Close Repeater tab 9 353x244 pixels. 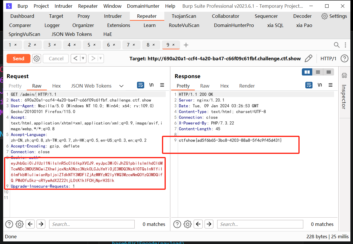point(173,45)
